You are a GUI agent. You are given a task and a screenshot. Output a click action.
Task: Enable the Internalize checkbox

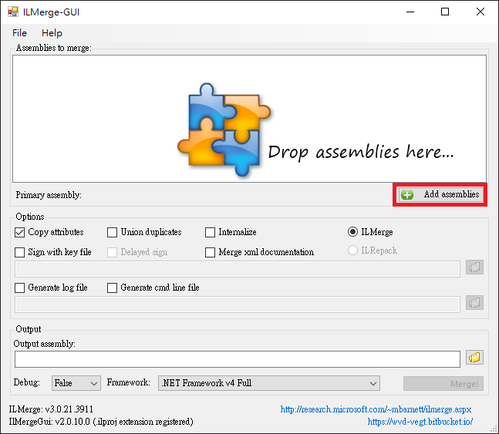click(210, 232)
